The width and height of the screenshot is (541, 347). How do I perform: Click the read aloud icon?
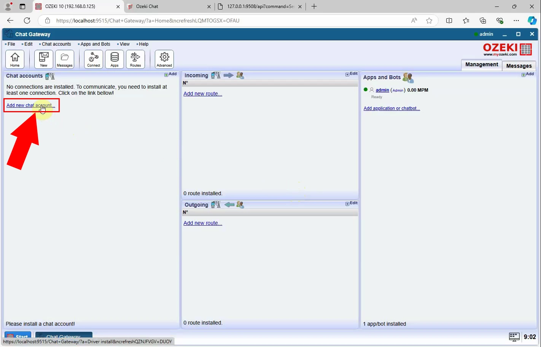coord(414,21)
